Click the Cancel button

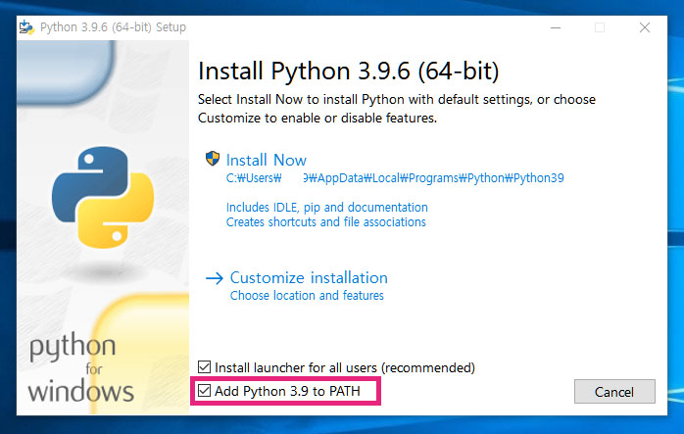coord(614,392)
